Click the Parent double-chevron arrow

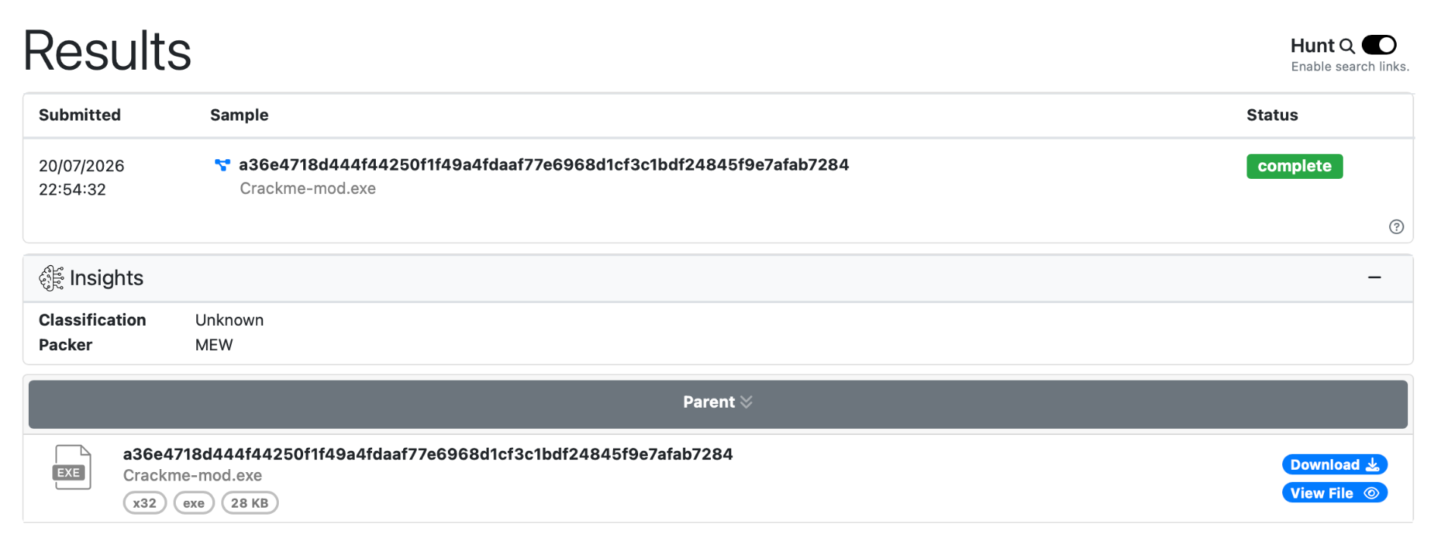746,402
